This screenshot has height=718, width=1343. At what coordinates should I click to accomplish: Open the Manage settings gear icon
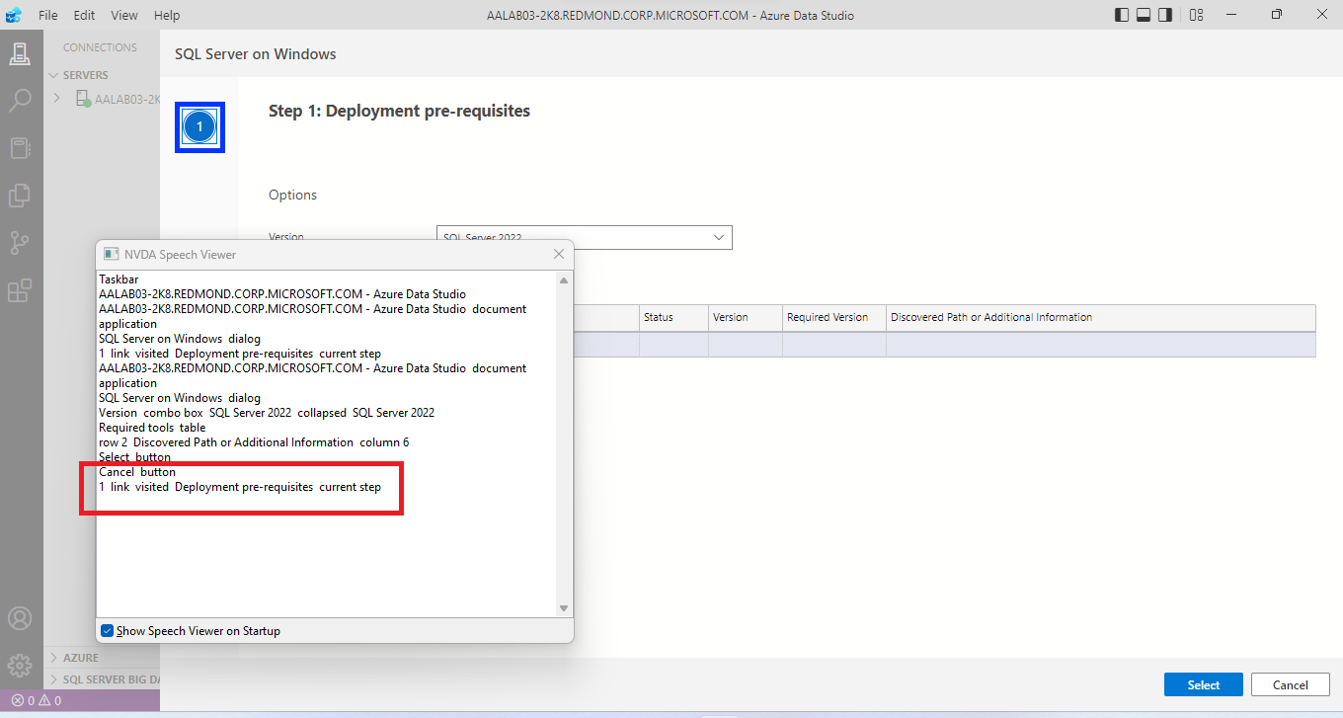(21, 666)
